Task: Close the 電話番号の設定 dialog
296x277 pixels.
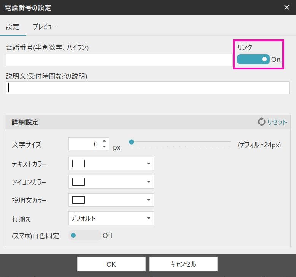Action: click(x=287, y=7)
